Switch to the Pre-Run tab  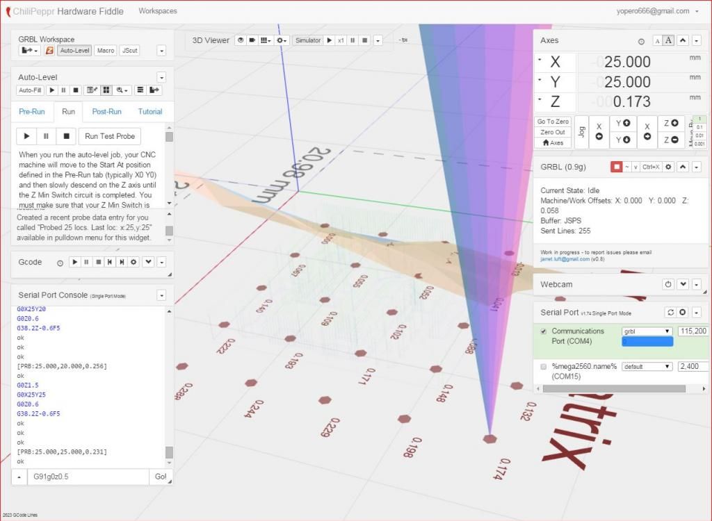point(32,112)
